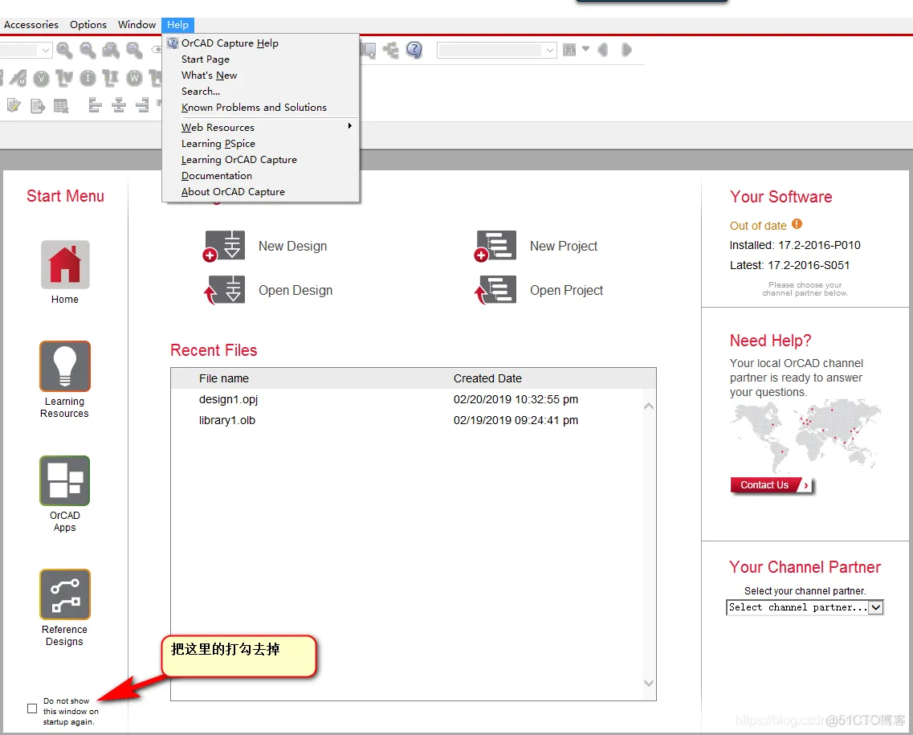Click the power marker W icon
913x735 pixels.
pyautogui.click(x=135, y=78)
